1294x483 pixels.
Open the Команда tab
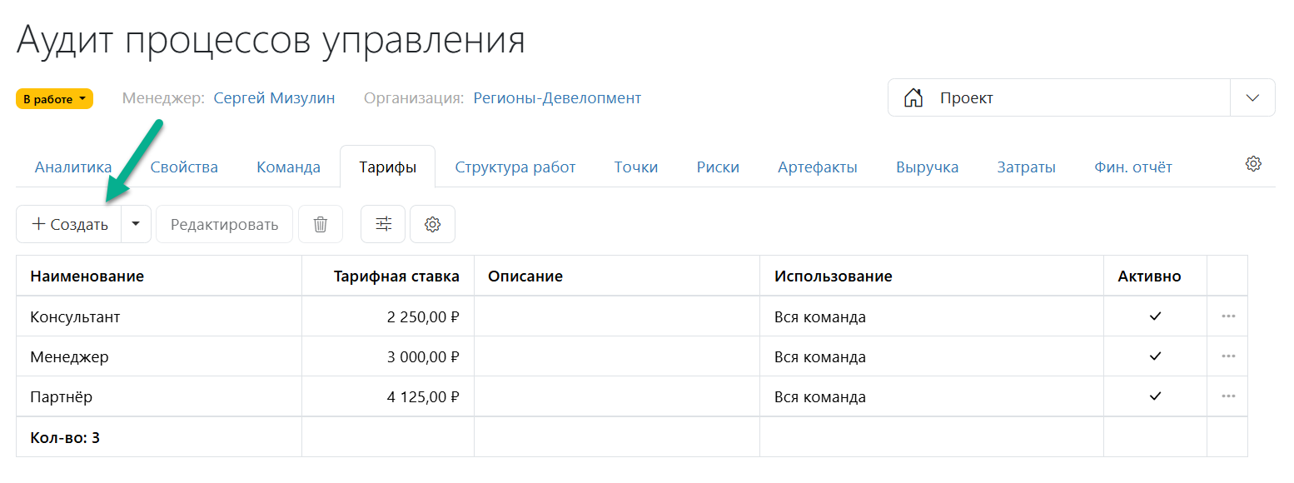pyautogui.click(x=288, y=167)
